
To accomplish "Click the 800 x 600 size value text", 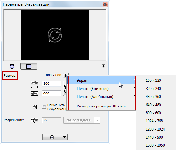I will [x=53, y=75].
